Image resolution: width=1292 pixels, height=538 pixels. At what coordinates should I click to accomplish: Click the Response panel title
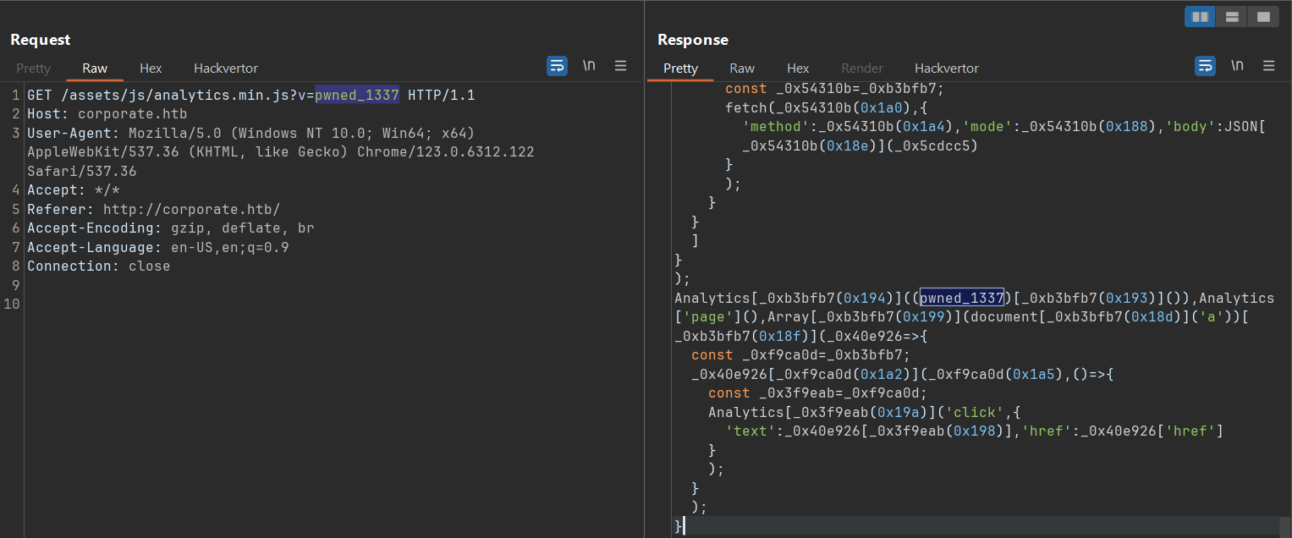693,40
